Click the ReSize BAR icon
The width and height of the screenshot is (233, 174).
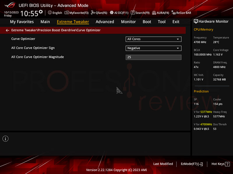point(173,12)
